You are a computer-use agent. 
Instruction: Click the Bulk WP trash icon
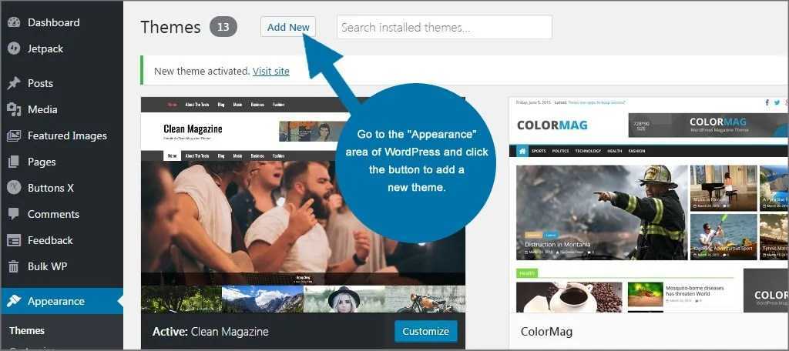(14, 266)
